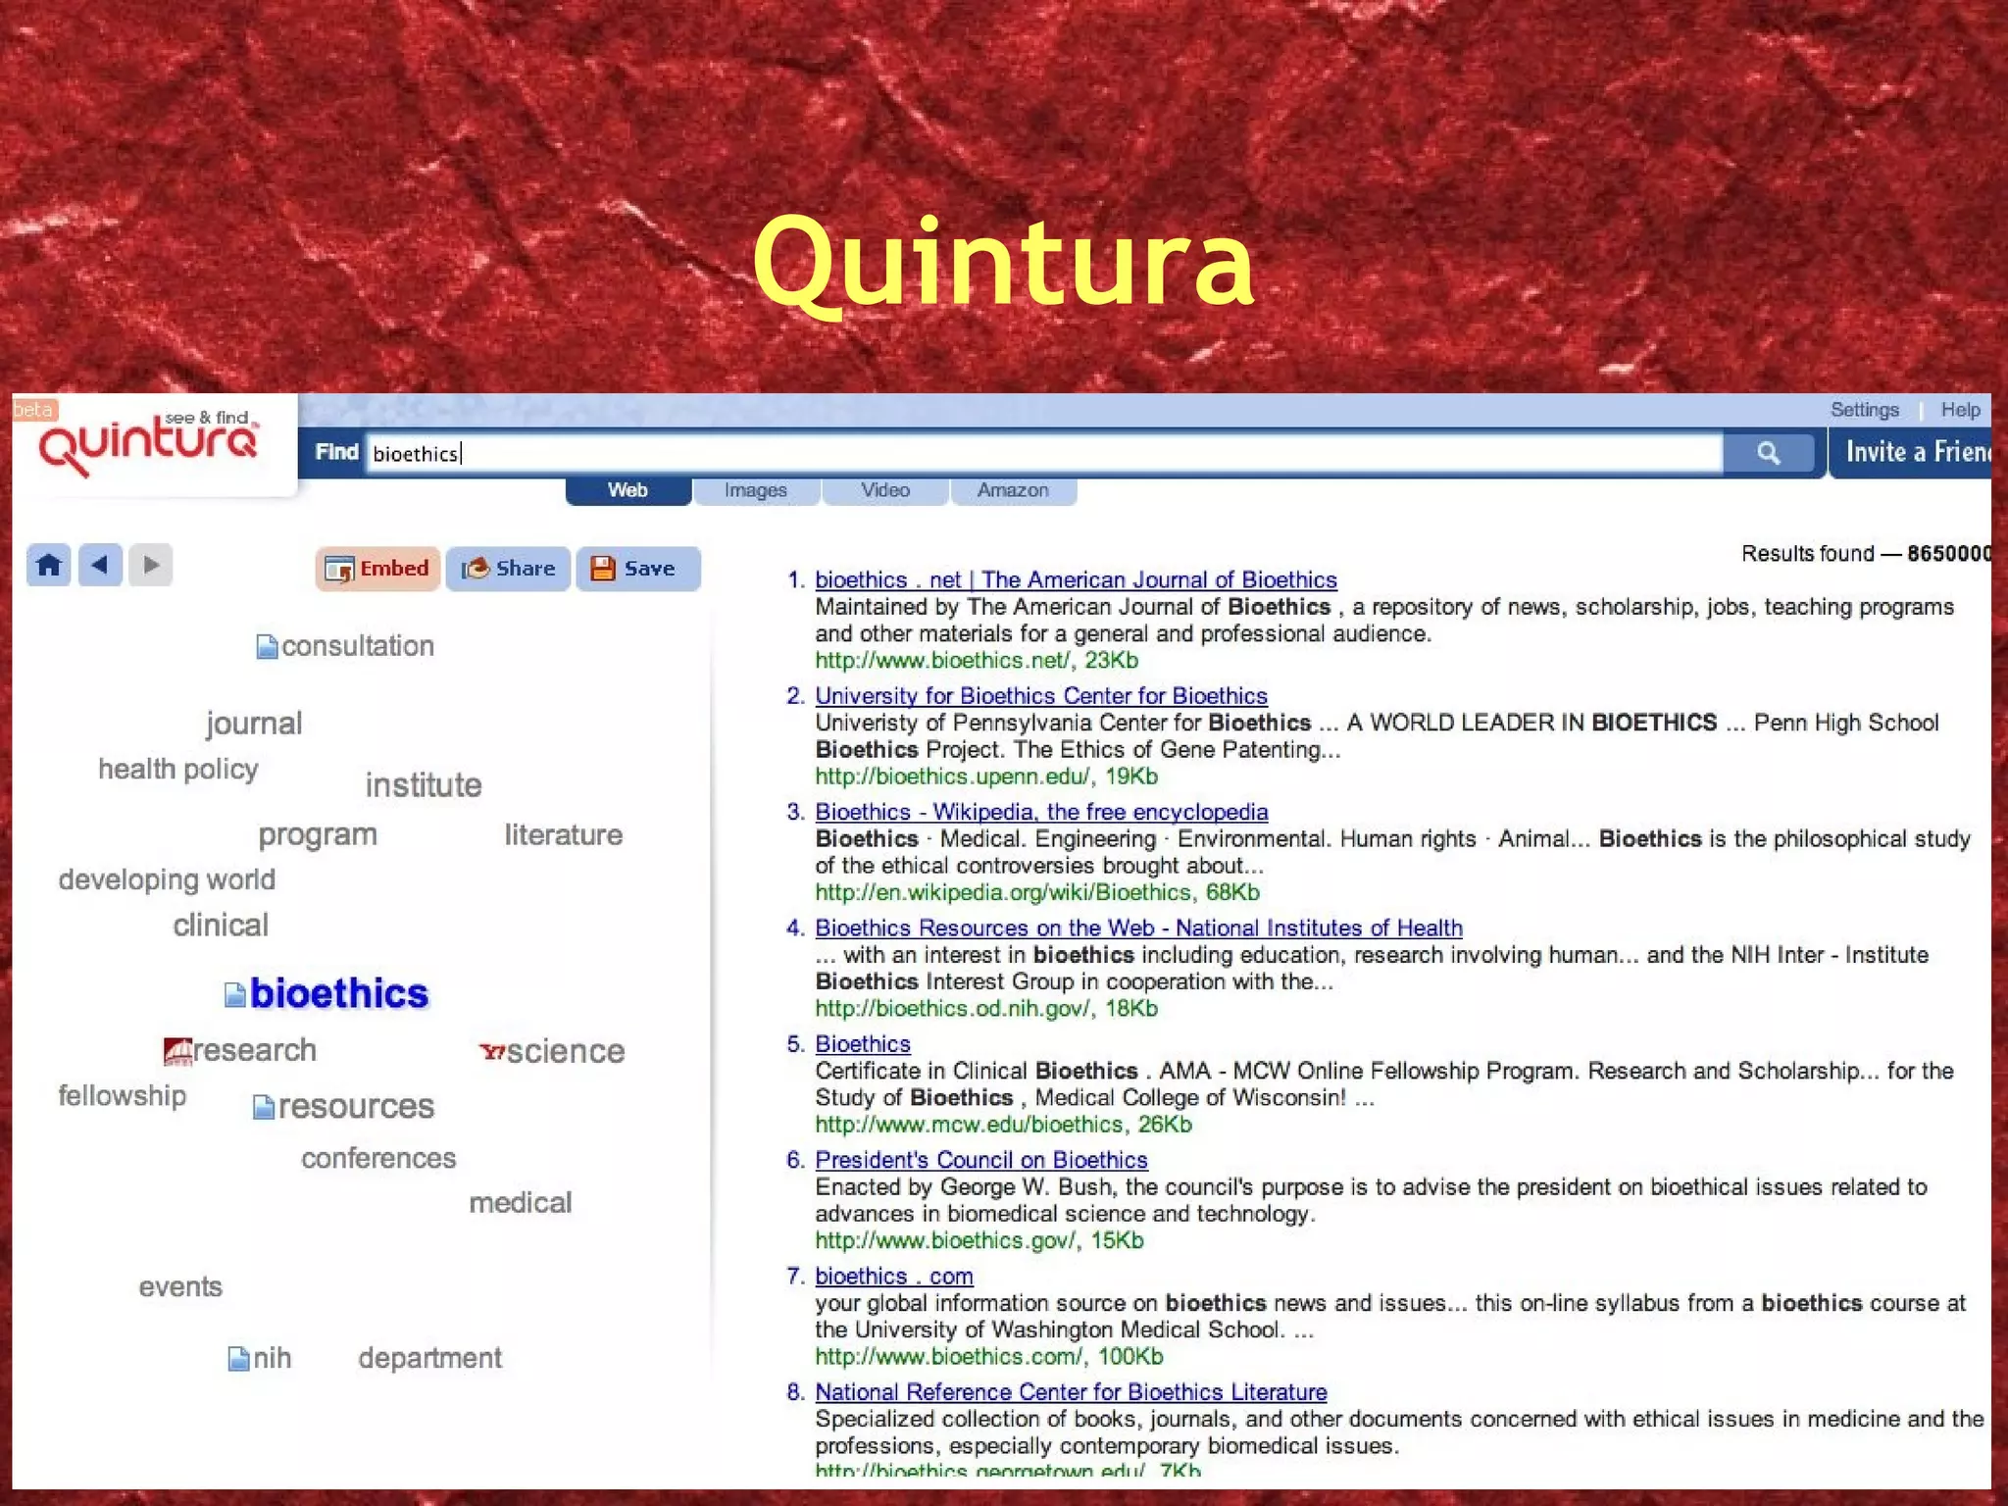Click the magnifier search button
Viewport: 2008px width, 1506px height.
[1769, 453]
